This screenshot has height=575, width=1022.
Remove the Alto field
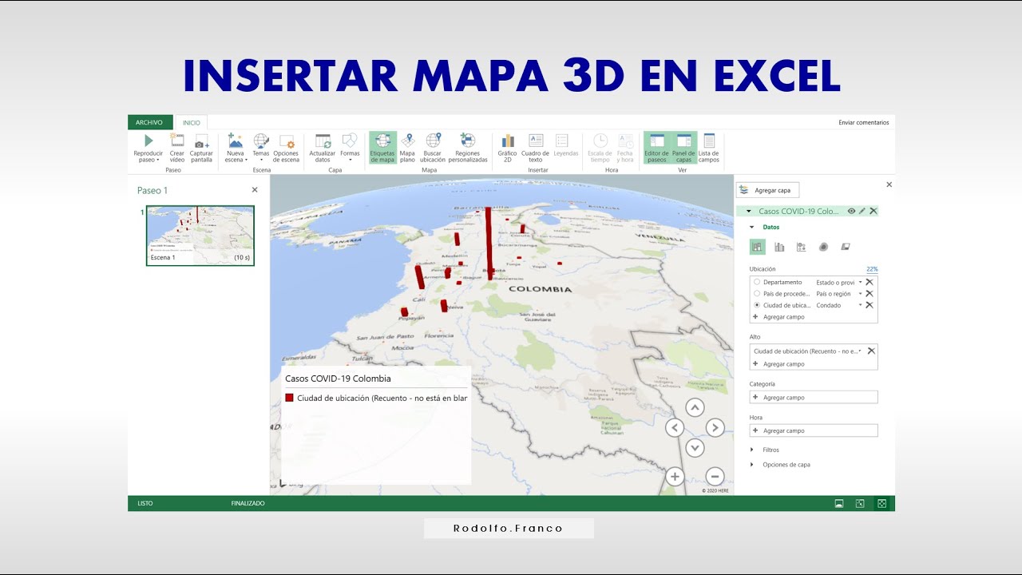coord(871,351)
